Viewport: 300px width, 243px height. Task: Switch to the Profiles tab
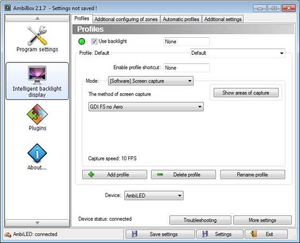pyautogui.click(x=82, y=18)
